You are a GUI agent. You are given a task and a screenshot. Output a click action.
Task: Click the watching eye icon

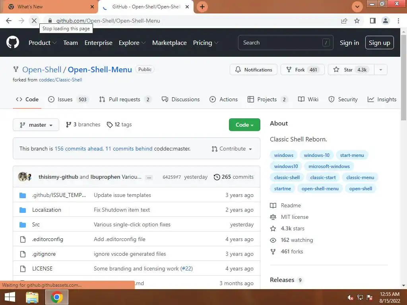pyautogui.click(x=273, y=240)
